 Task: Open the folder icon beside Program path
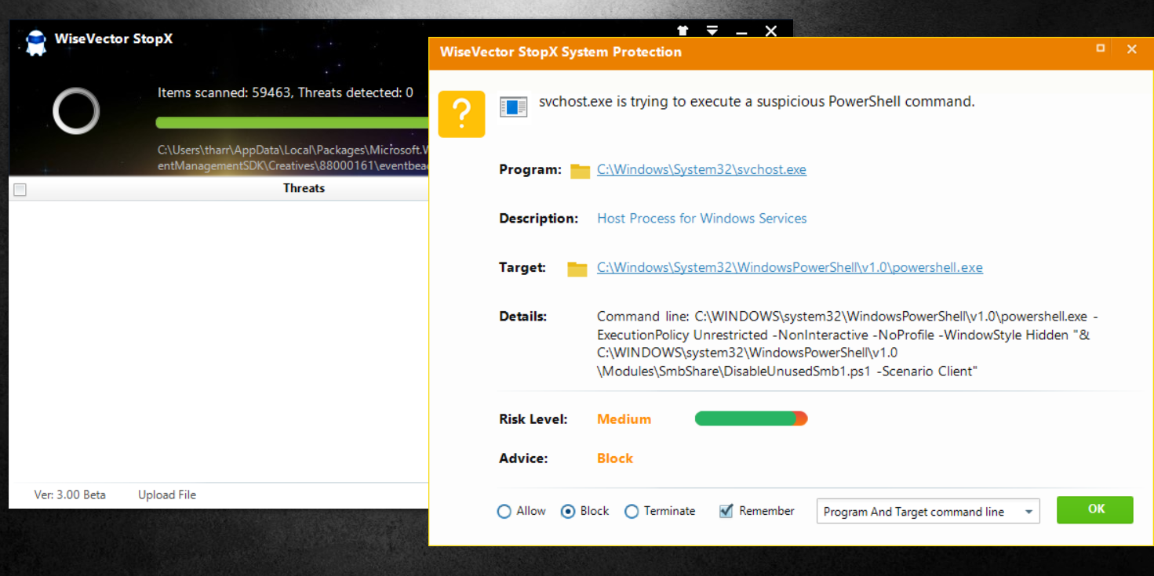580,171
